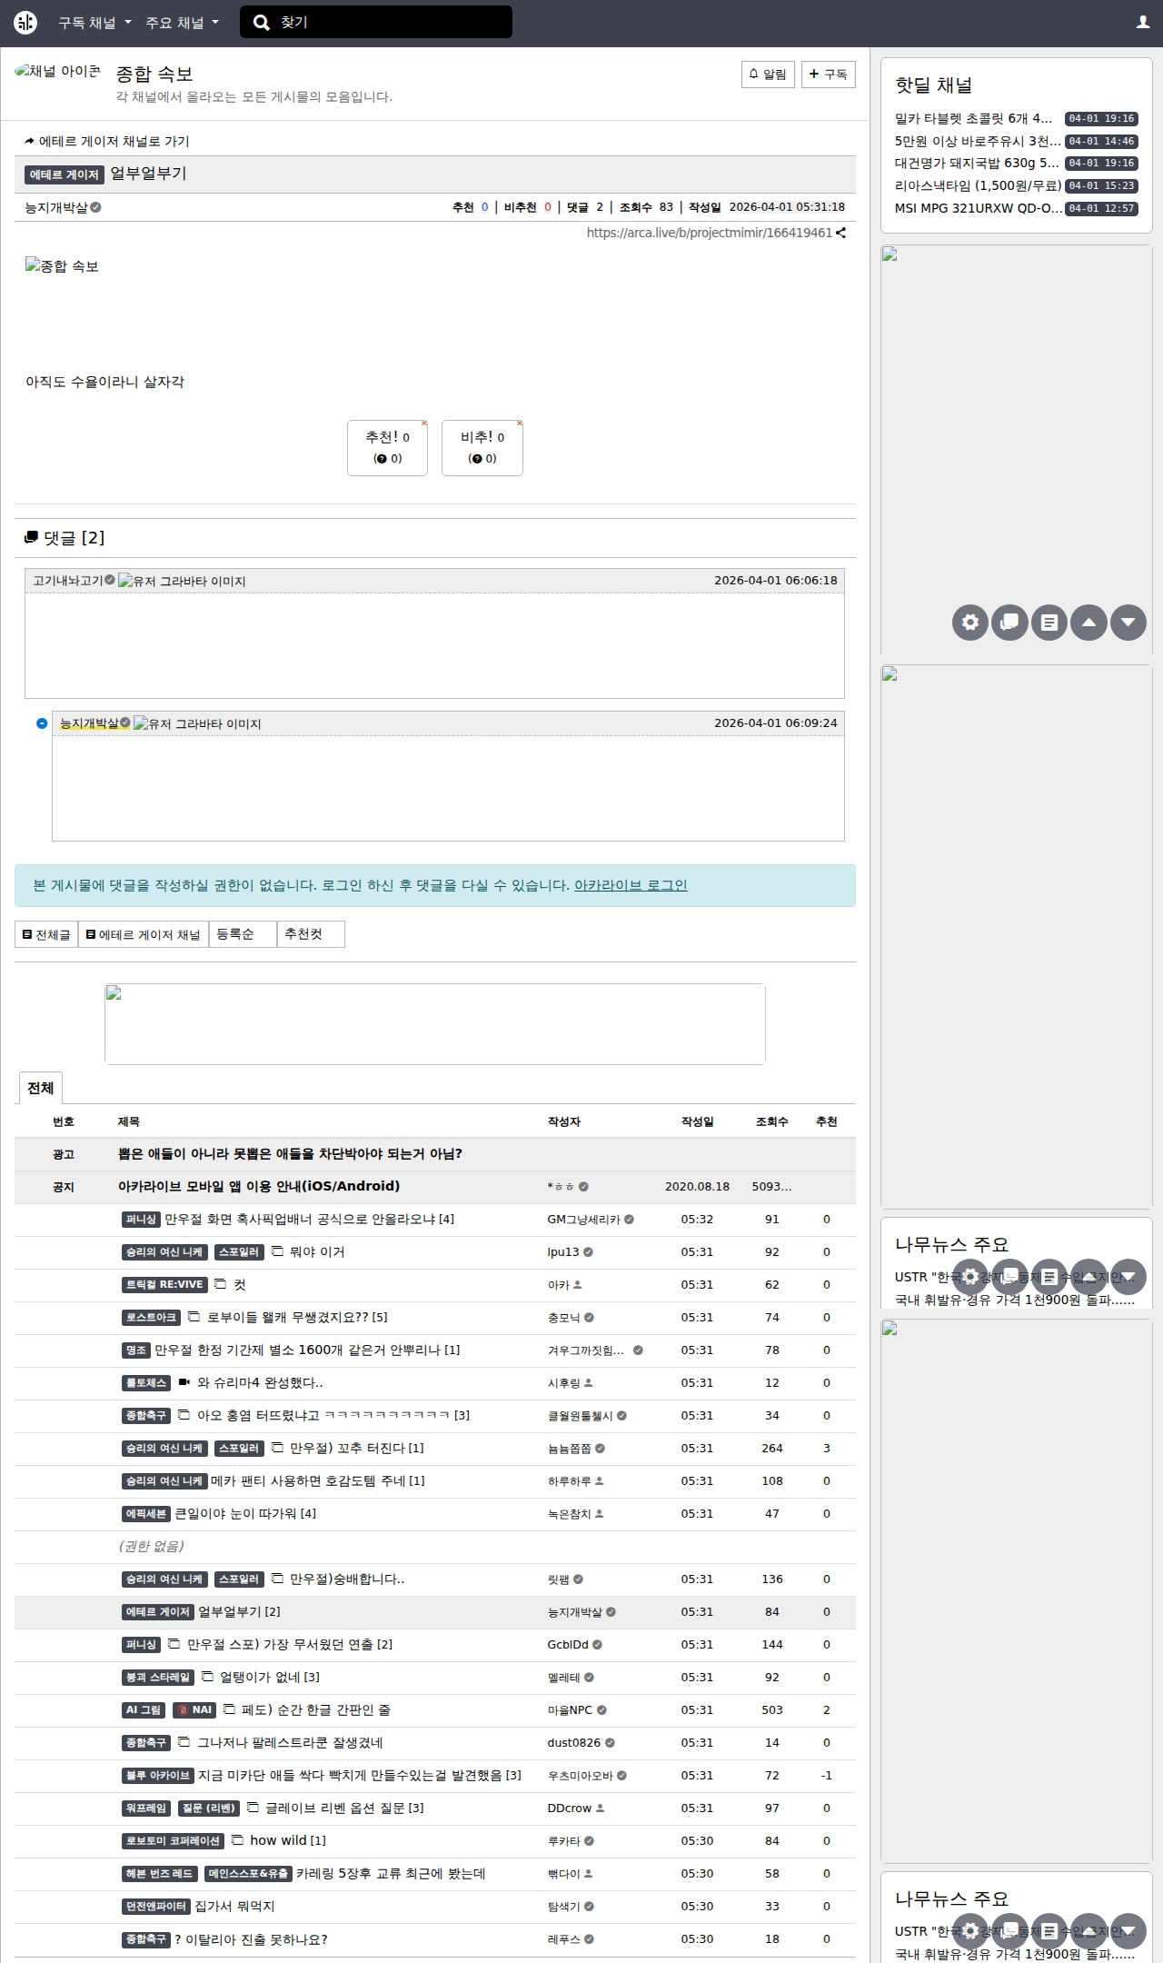Viewport: 1163px width, 1963px height.
Task: Click the image icon on '얼탱이가 없네' post
Action: tap(207, 1677)
